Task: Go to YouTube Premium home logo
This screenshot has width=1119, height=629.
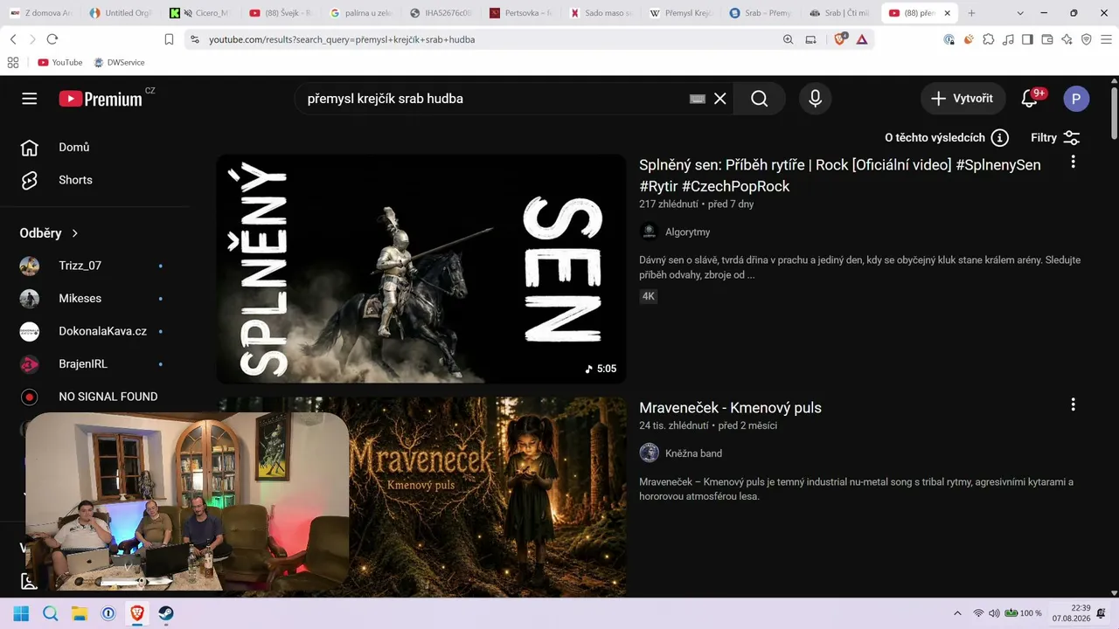Action: tap(101, 99)
